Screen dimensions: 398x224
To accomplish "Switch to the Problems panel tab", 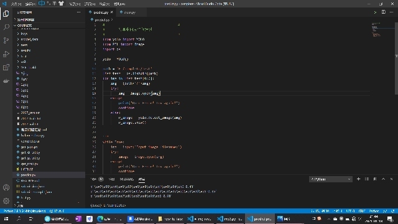I will (x=97, y=179).
